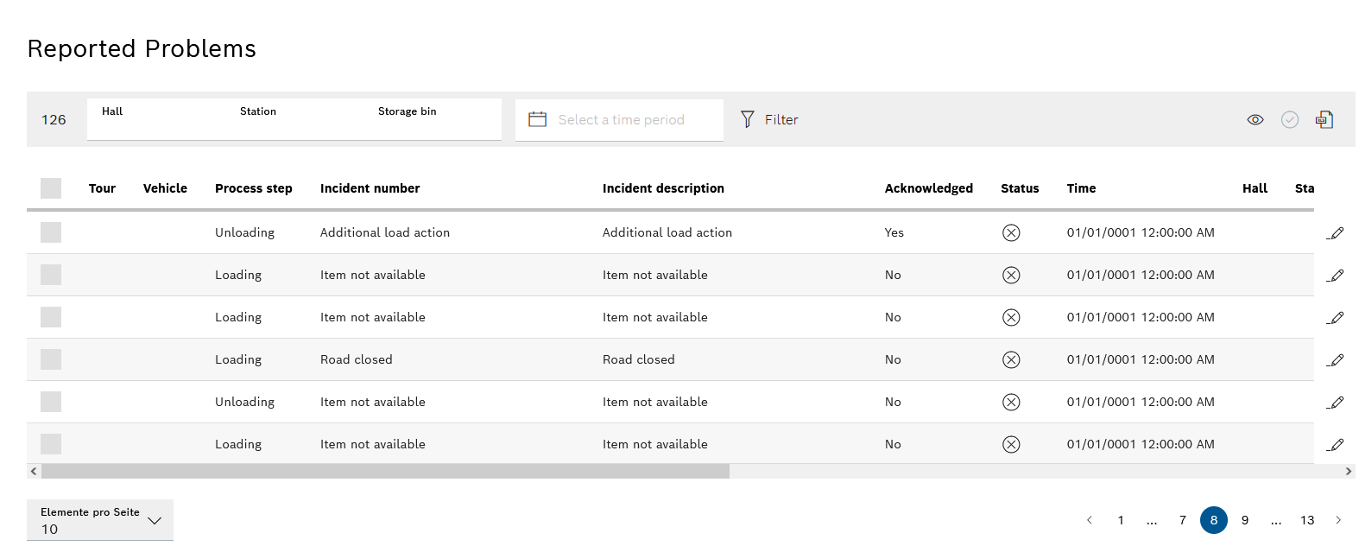Click the Filter label
Image resolution: width=1359 pixels, height=546 pixels.
coord(781,120)
